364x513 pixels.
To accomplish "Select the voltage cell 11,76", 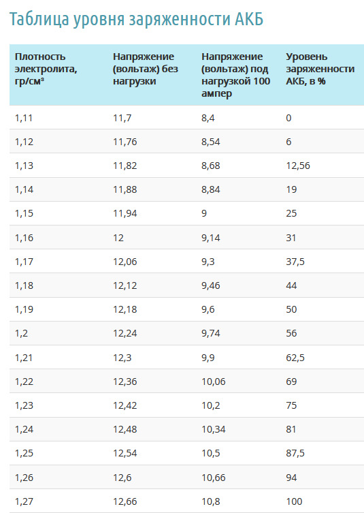I will point(125,142).
